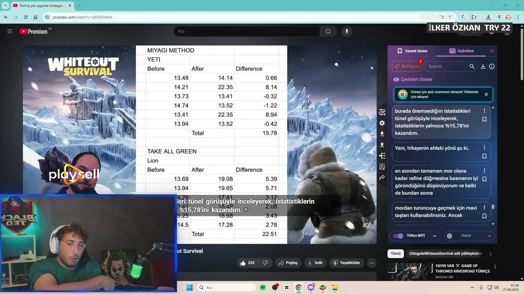Open the info icon in Subtitles panel
The height and width of the screenshot is (294, 524).
pyautogui.click(x=492, y=66)
